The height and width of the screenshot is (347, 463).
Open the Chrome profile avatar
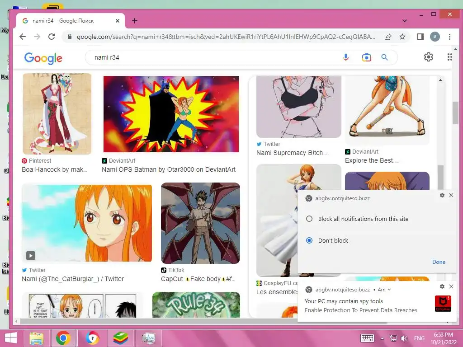coord(435,37)
